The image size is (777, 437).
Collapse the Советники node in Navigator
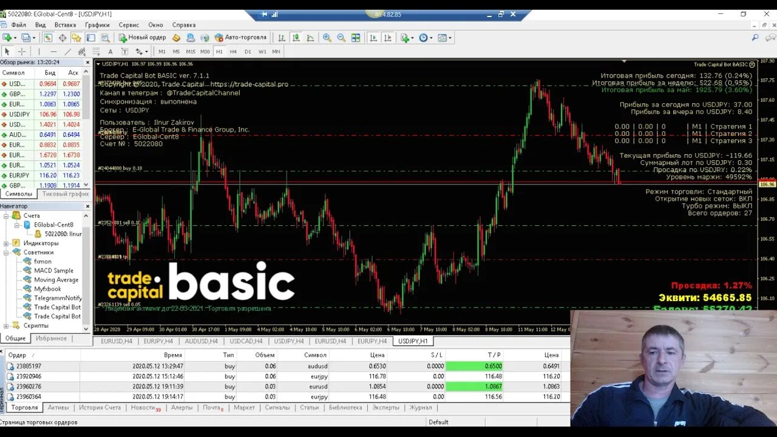click(7, 252)
